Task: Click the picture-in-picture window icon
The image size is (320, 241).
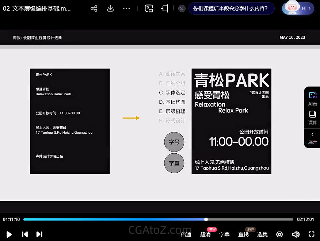Action: tap(149, 8)
